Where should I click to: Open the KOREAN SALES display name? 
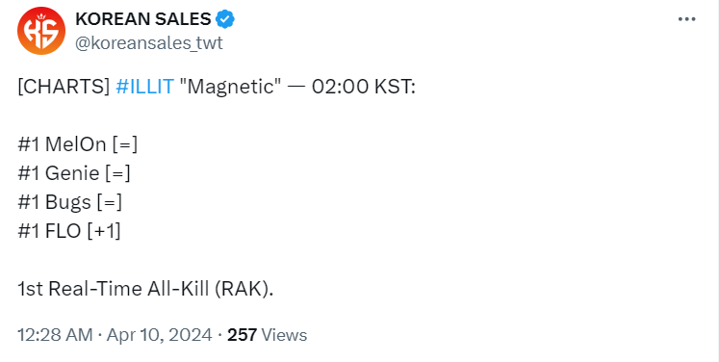(143, 19)
